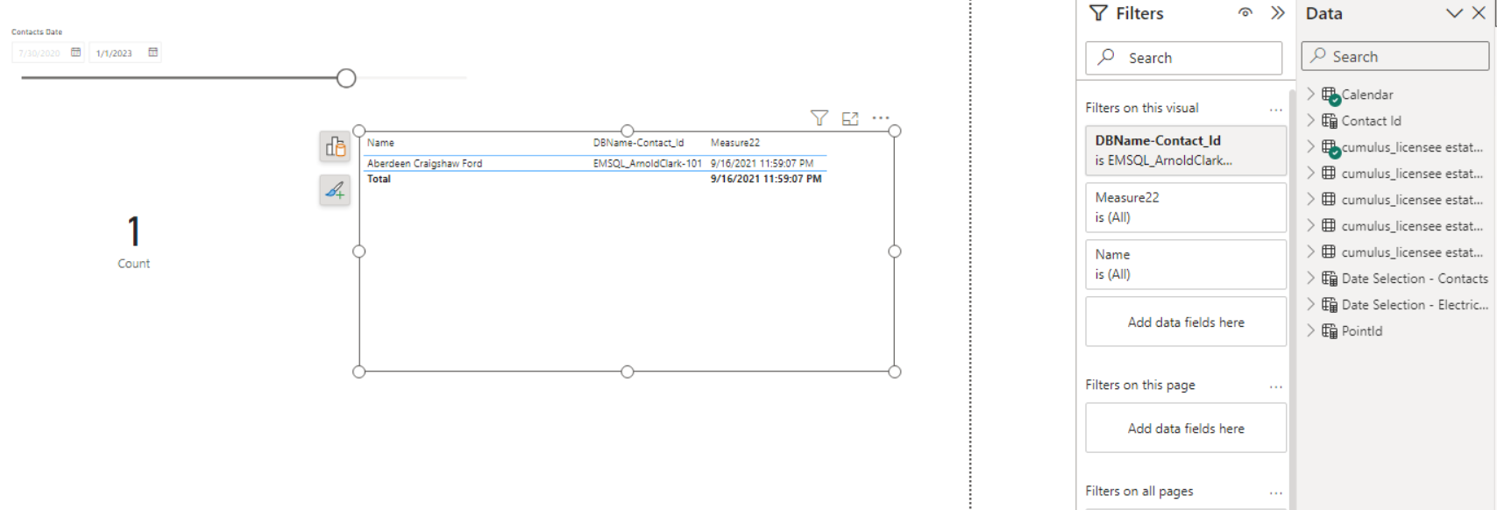Collapse Data pane with chevron down
The height and width of the screenshot is (510, 1497).
(1454, 13)
